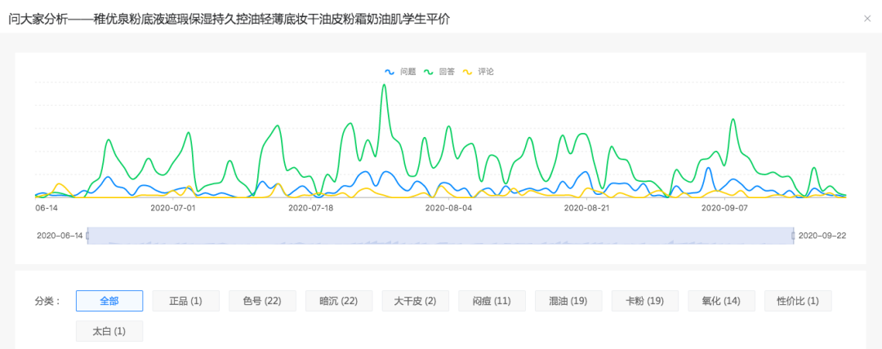Click the left handle of date range slider

(x=87, y=236)
